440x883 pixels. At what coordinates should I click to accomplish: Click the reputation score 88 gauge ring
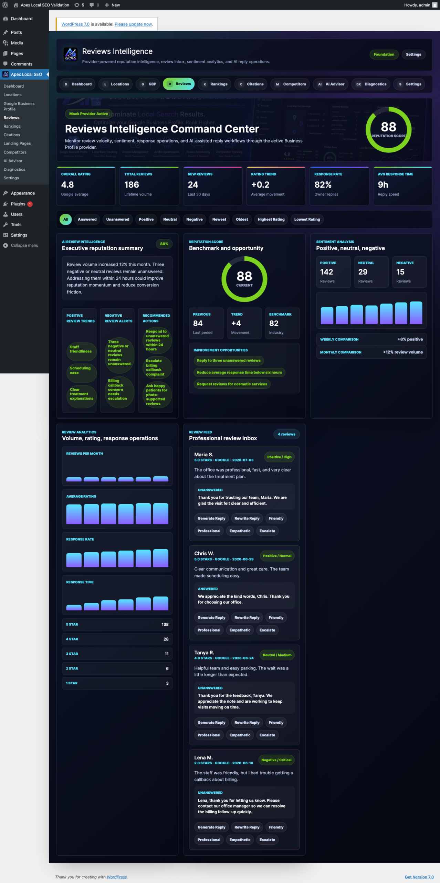(388, 130)
